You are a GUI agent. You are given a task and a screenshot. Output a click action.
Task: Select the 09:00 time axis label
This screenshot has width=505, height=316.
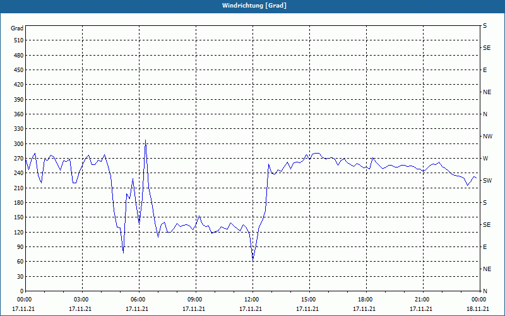point(195,300)
